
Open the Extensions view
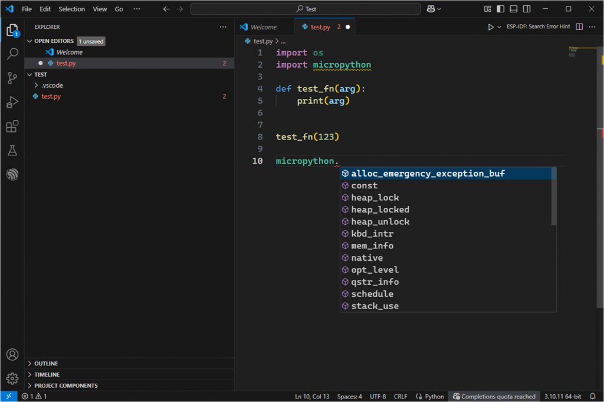pos(12,127)
